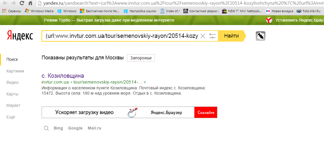Screen dimensions: 324x149
Task: Click the Найти search button
Action: 231,36
